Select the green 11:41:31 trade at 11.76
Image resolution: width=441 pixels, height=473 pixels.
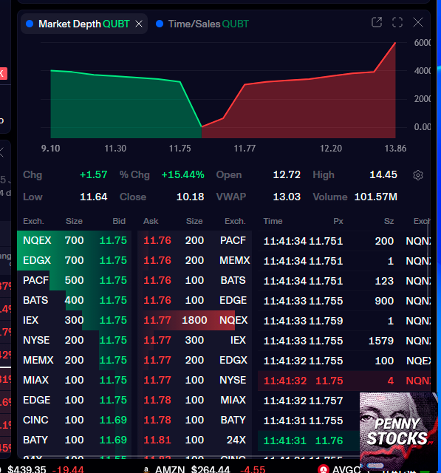coord(309,440)
